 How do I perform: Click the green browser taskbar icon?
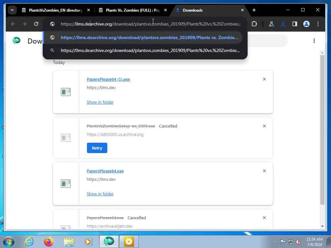109,242
